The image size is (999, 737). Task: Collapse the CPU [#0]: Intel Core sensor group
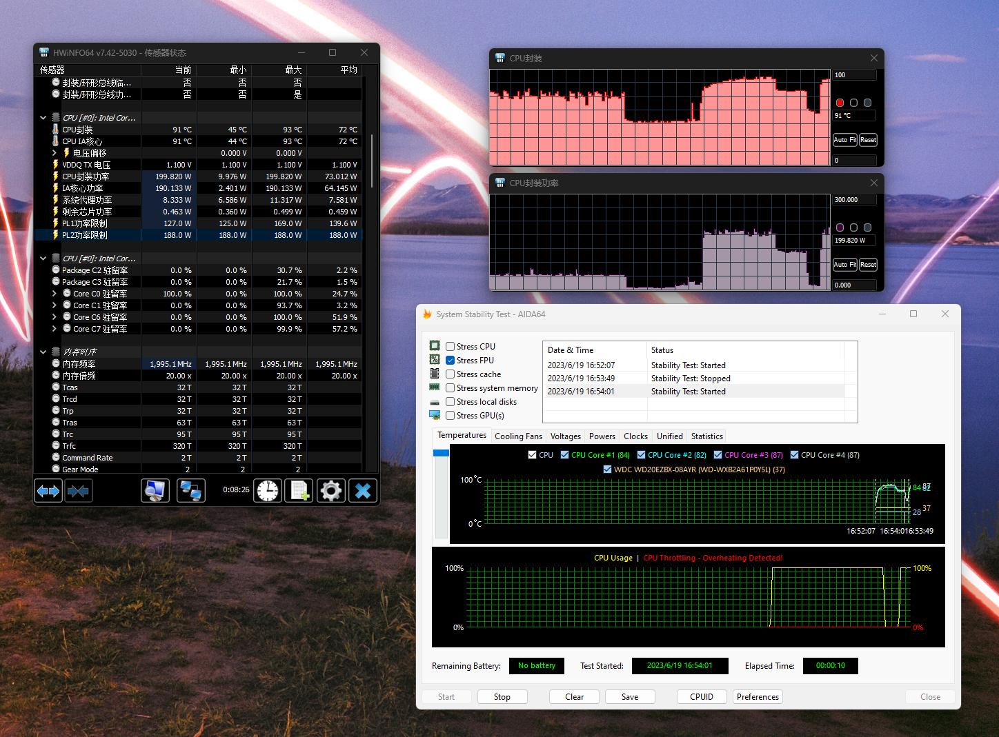[43, 117]
